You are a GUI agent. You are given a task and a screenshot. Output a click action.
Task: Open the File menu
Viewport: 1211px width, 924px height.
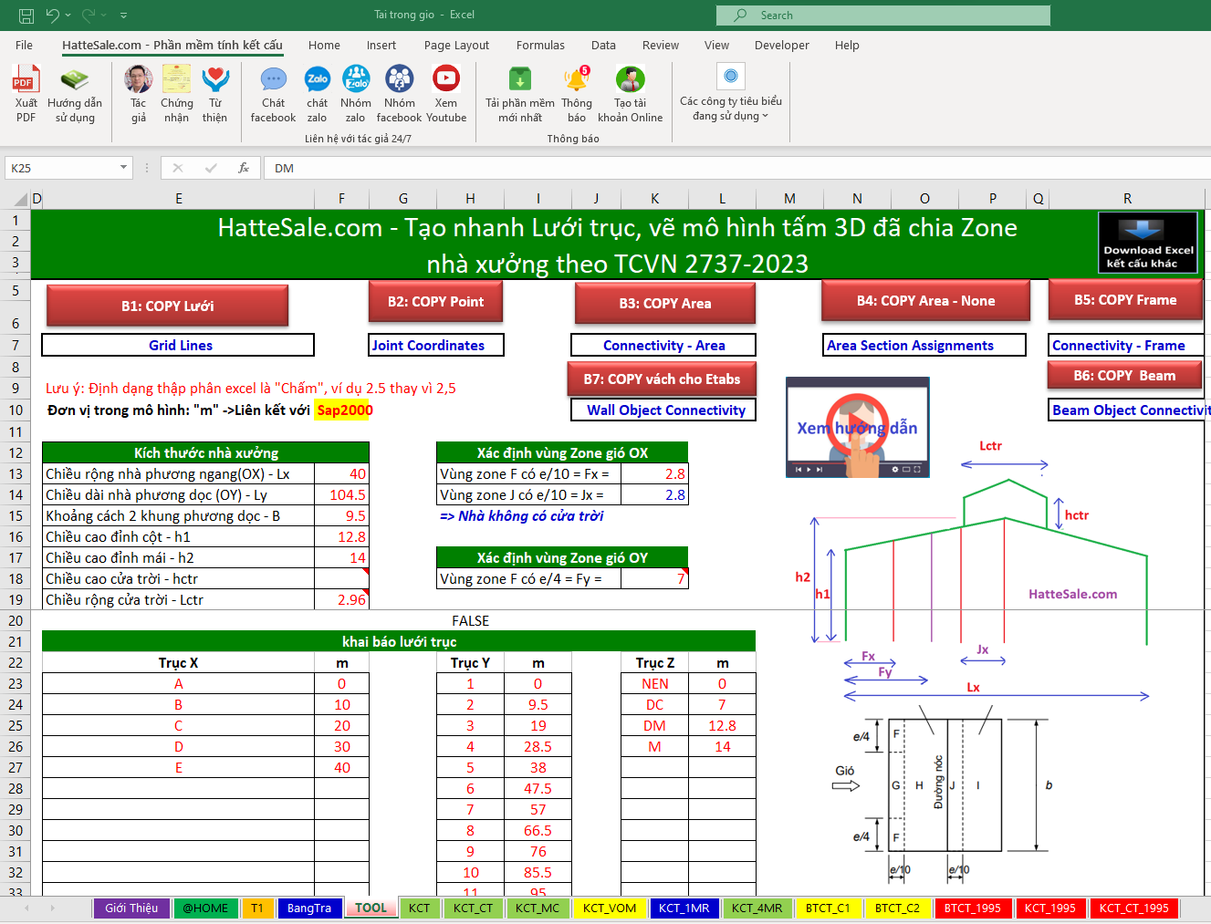click(x=25, y=45)
